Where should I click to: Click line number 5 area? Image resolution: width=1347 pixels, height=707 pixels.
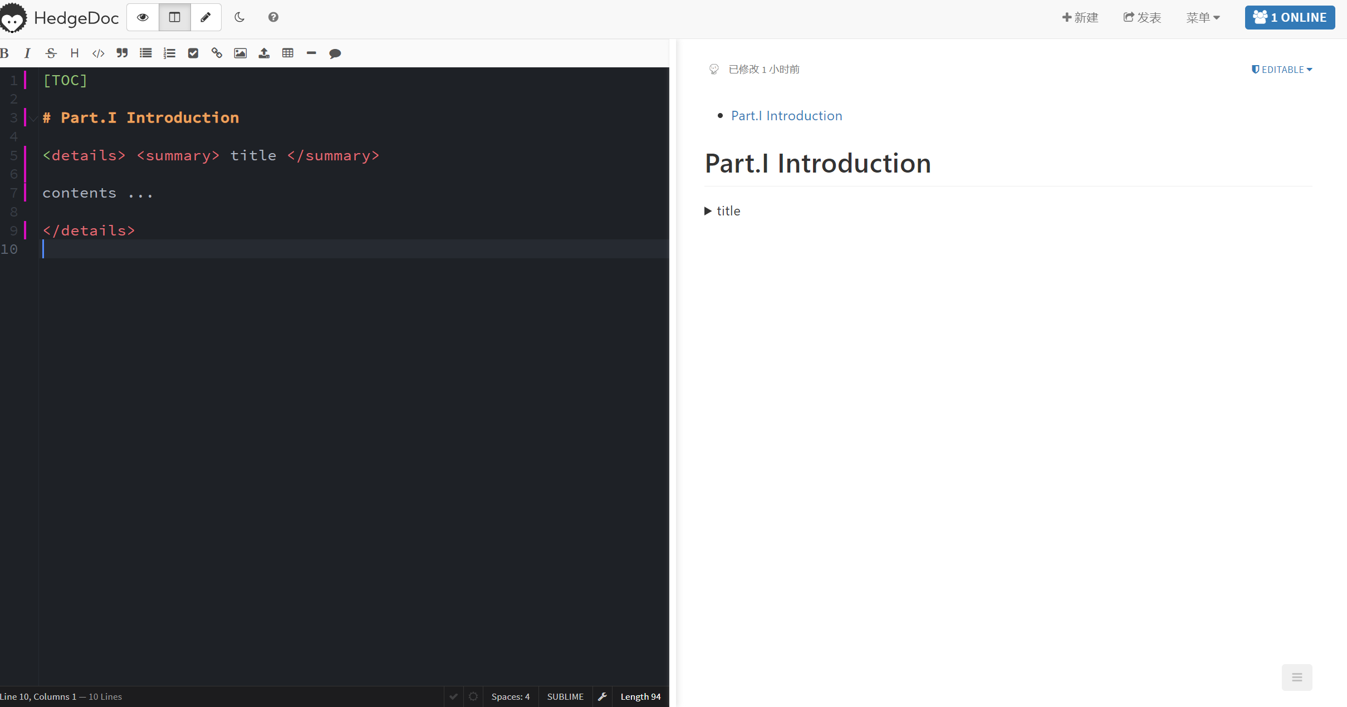point(13,156)
